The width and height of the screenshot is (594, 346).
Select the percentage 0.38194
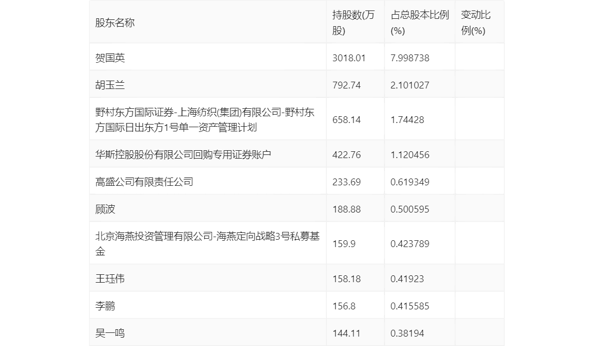pos(407,333)
